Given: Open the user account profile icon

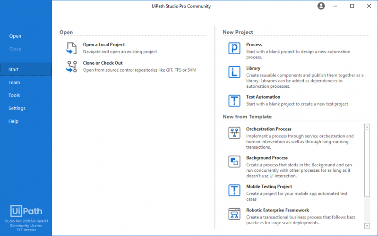Looking at the screenshot, I should (x=321, y=6).
